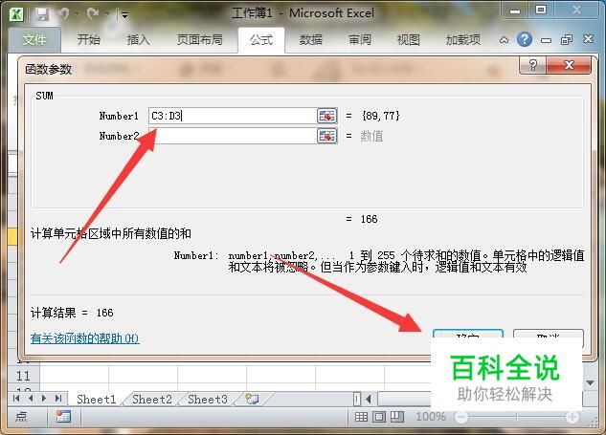Switch to the 加载项 ribbon tab

463,39
